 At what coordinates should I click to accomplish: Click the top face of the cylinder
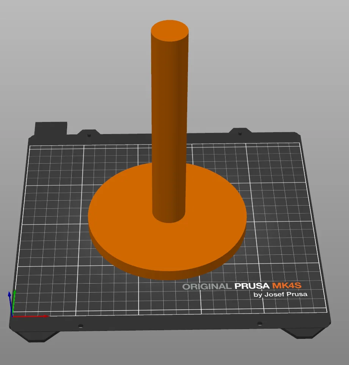point(170,31)
